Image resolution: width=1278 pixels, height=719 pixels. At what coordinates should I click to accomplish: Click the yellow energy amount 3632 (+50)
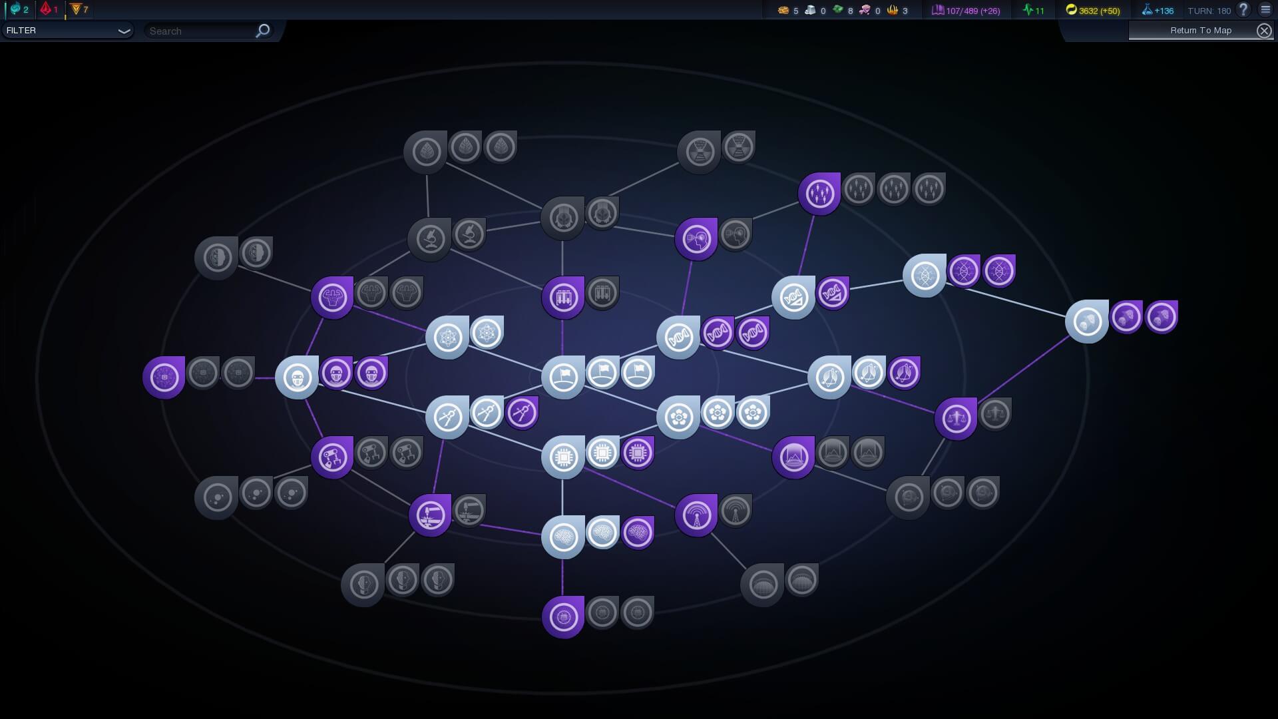[x=1099, y=11]
